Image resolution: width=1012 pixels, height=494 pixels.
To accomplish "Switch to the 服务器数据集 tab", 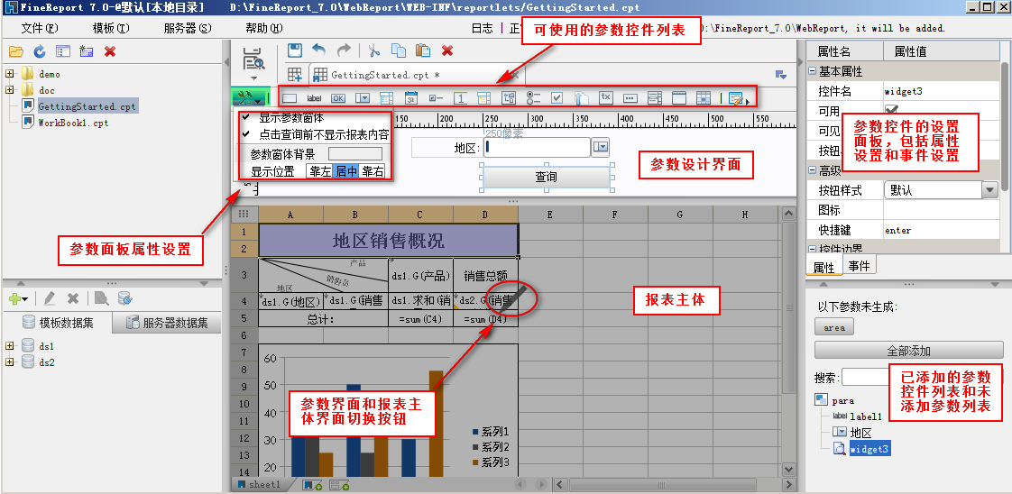I will pos(167,323).
